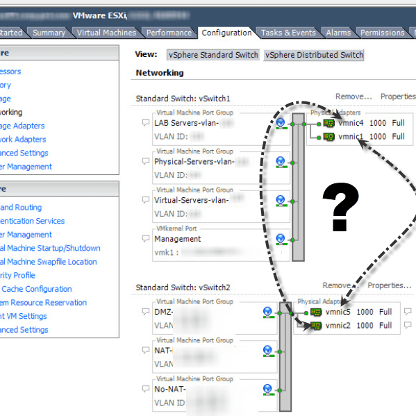Select the Configuration tab

coord(226,33)
